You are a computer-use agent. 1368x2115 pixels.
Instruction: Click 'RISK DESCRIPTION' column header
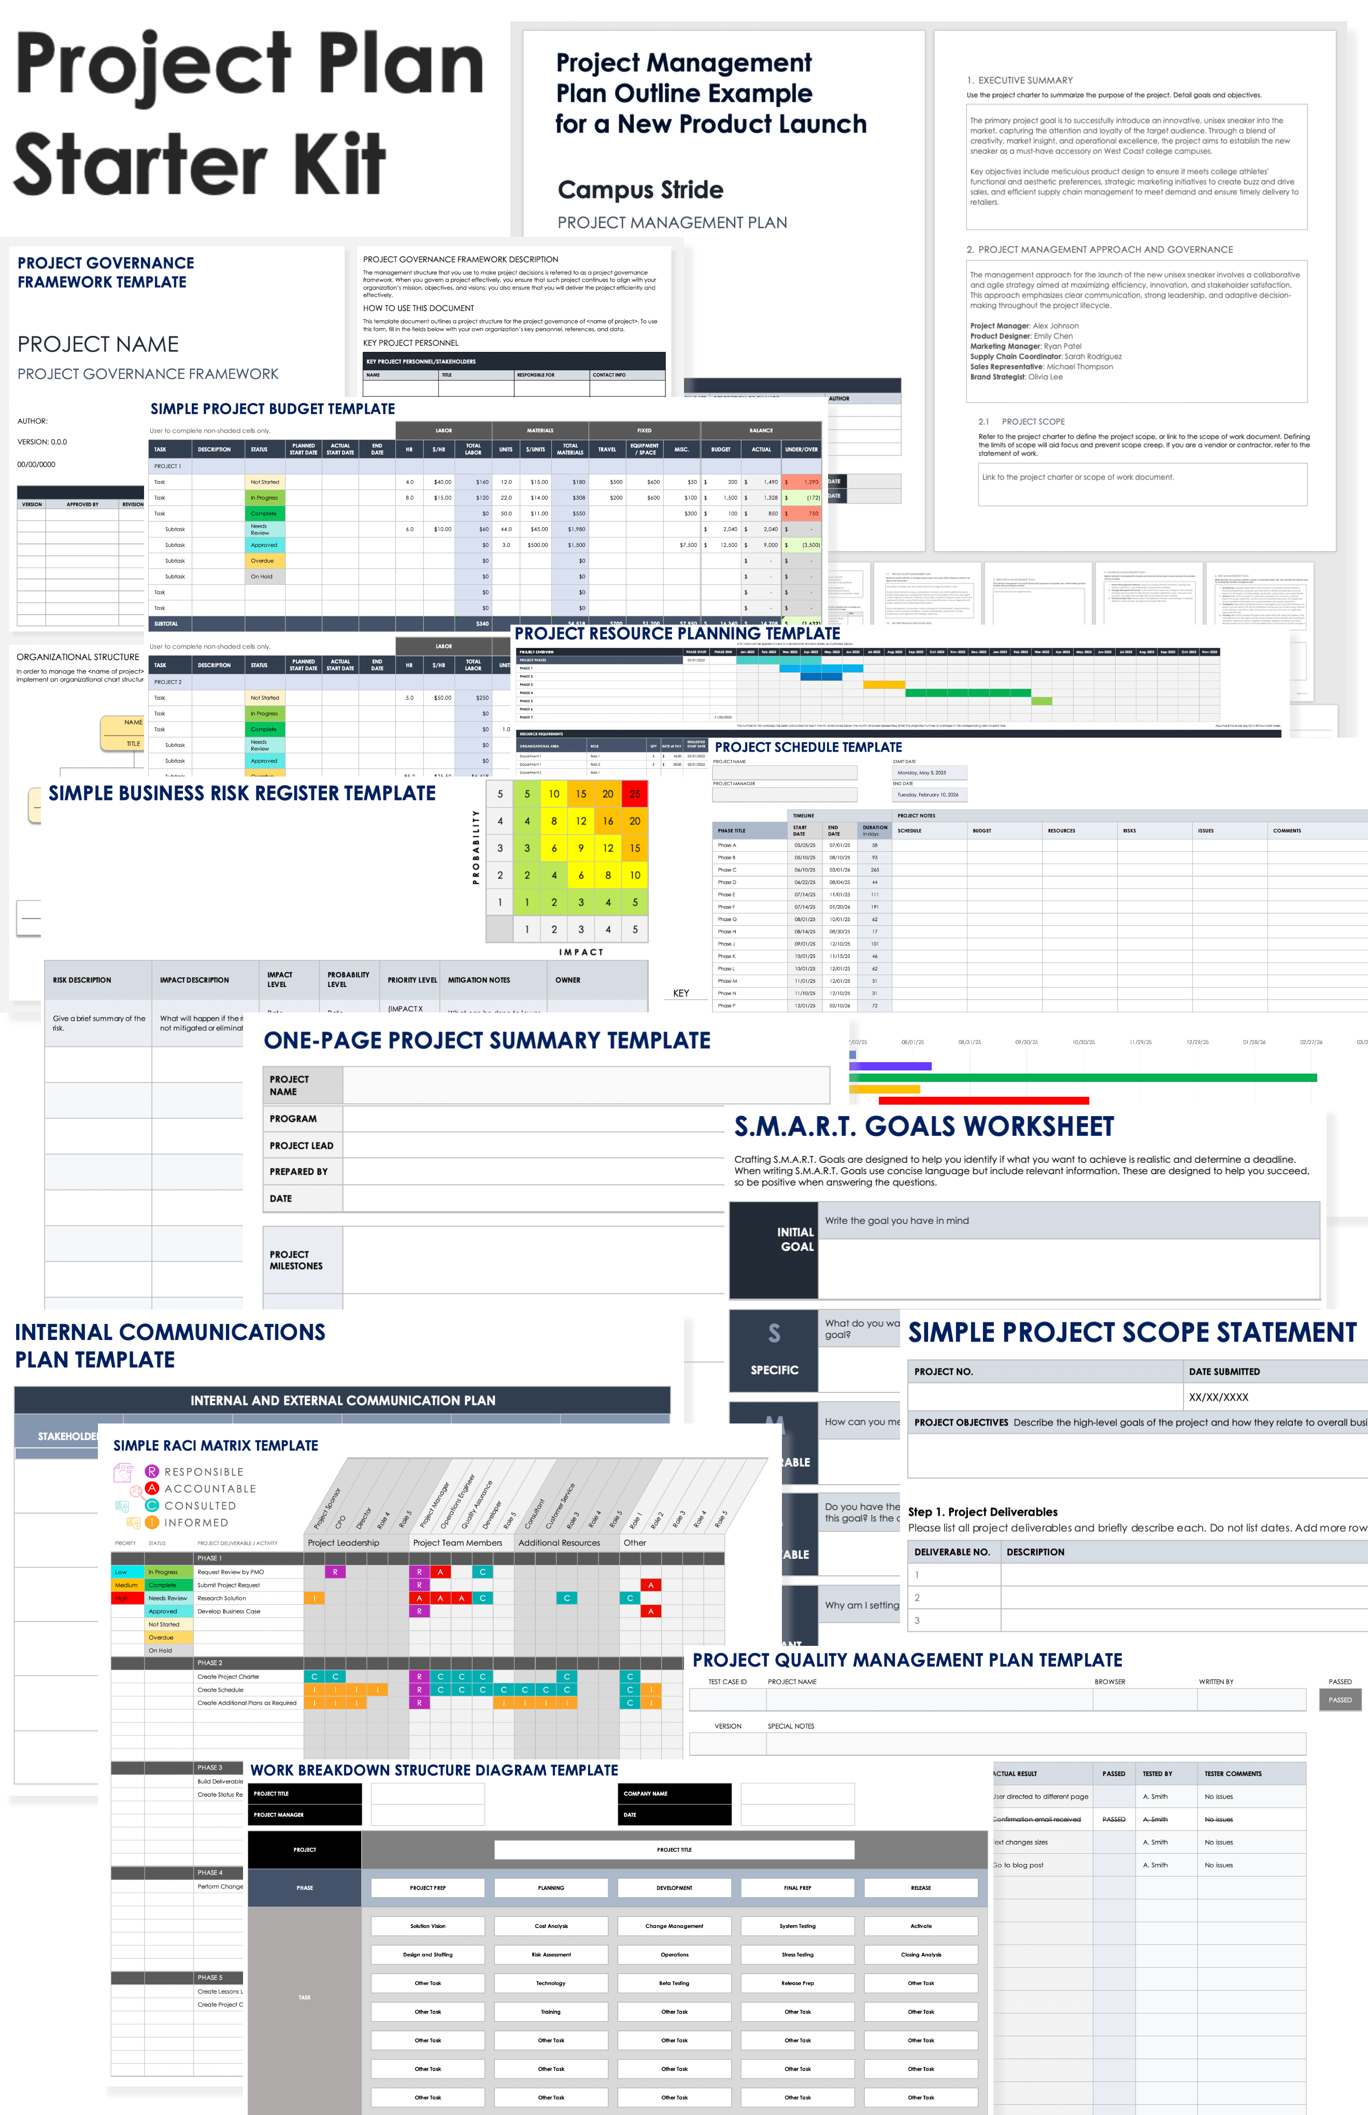[x=98, y=980]
